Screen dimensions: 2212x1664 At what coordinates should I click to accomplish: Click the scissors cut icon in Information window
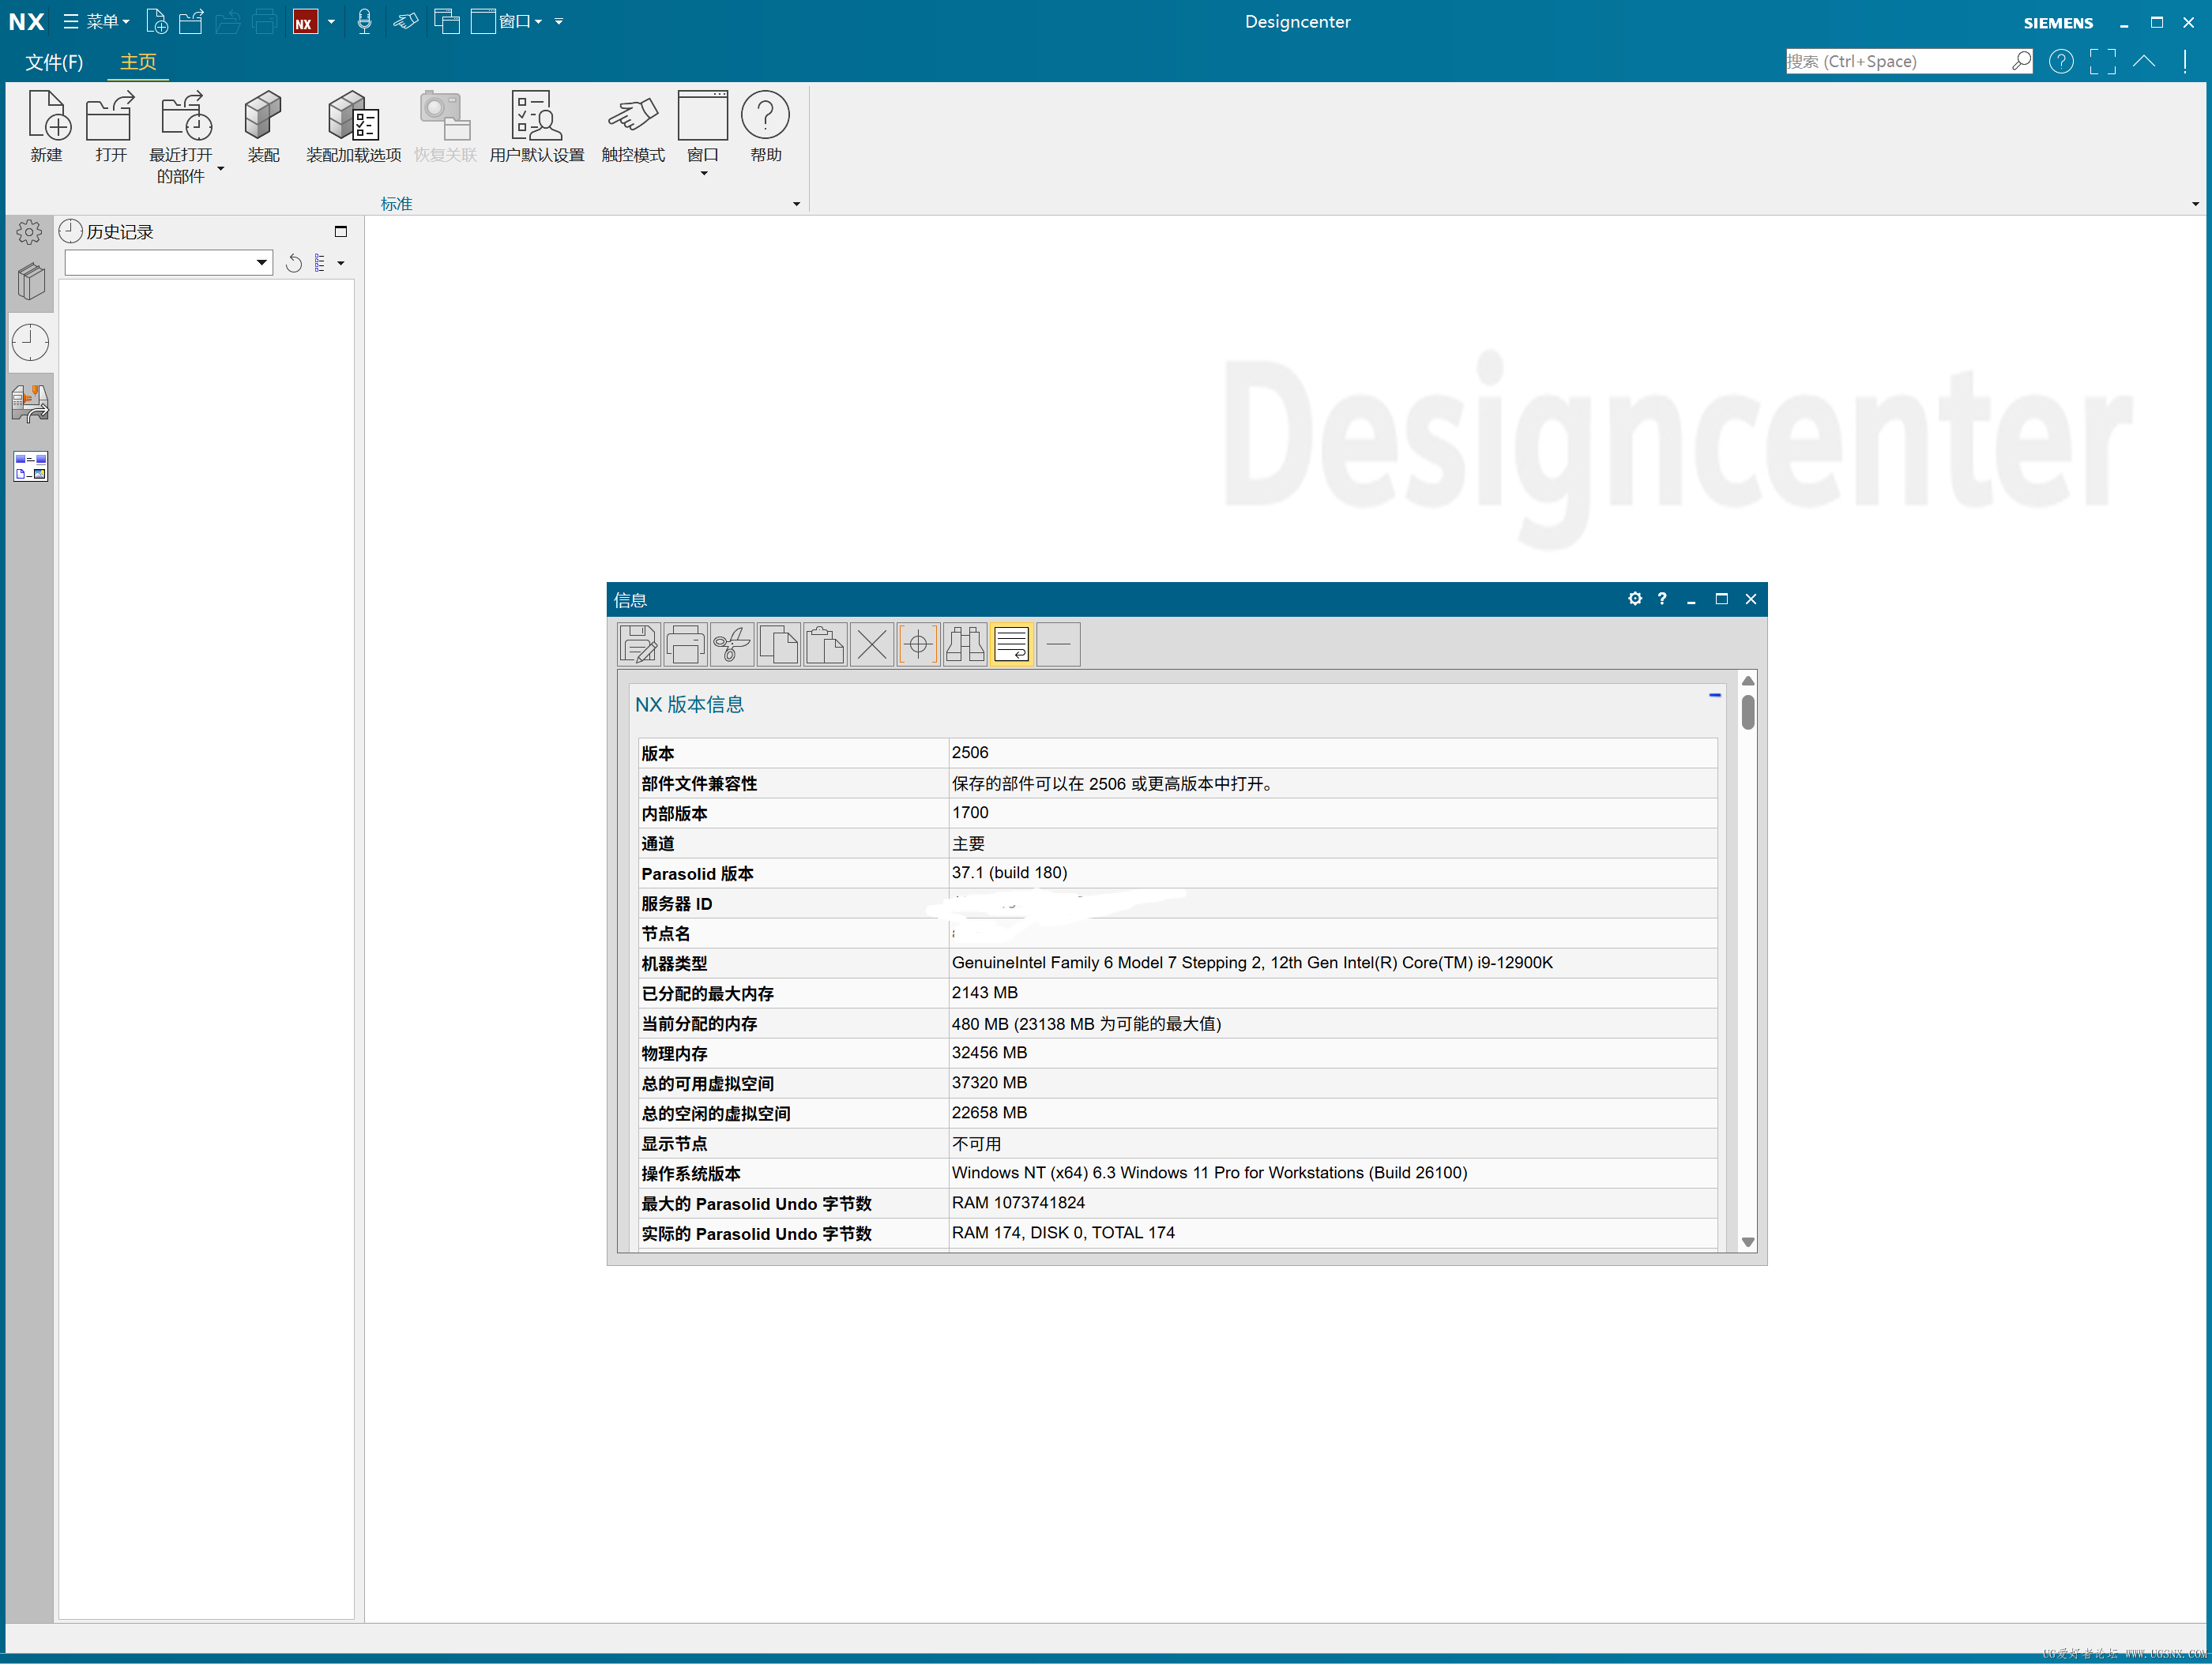point(732,644)
